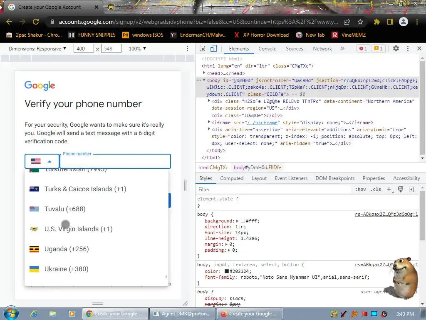Switch to the Network tab
The height and width of the screenshot is (320, 426).
[x=322, y=48]
